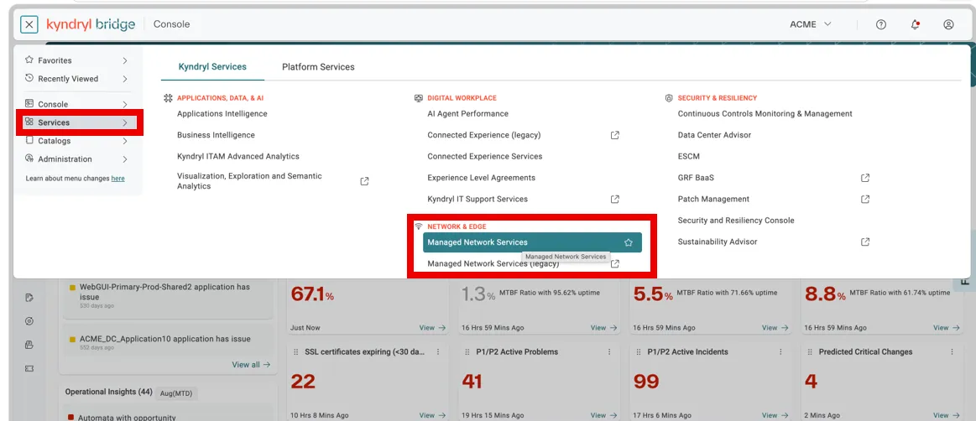Open options menu for P1/P2 Active Problems card
This screenshot has height=421, width=976.
pos(609,352)
